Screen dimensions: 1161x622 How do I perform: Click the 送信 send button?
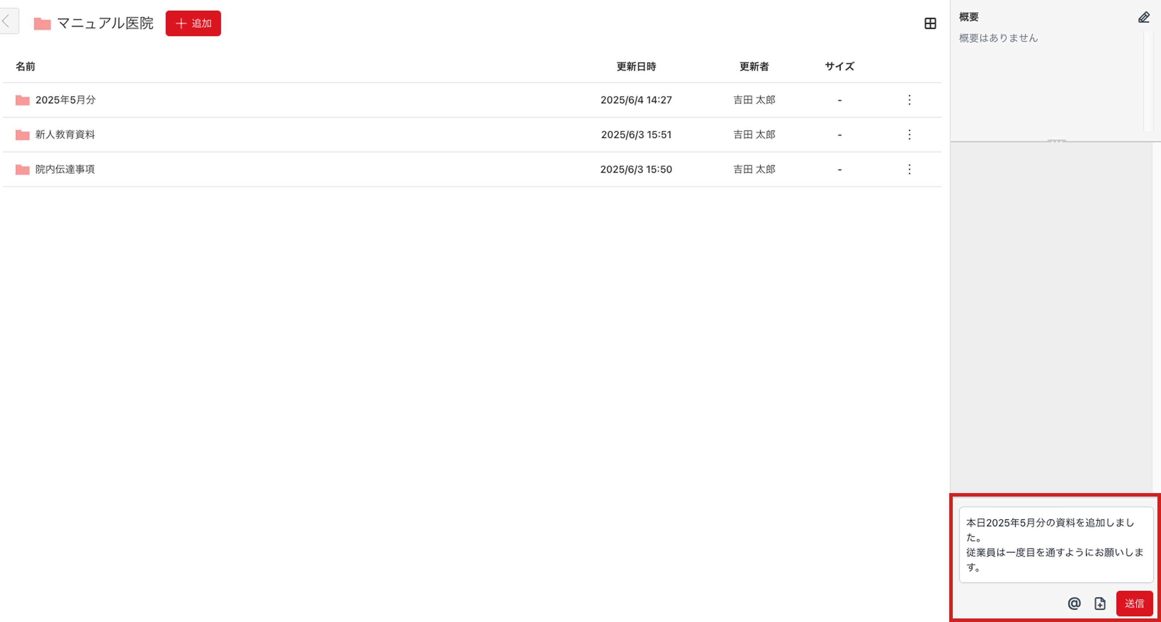point(1134,603)
